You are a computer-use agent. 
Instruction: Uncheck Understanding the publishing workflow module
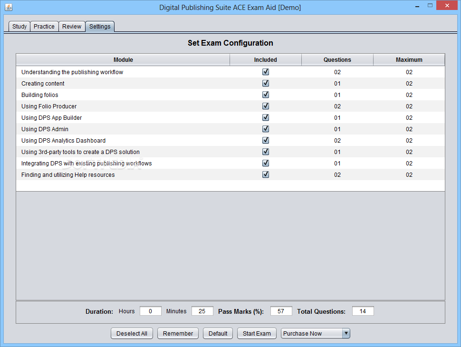click(266, 72)
